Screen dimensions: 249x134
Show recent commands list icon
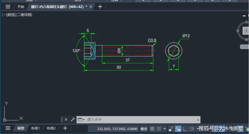point(81,120)
